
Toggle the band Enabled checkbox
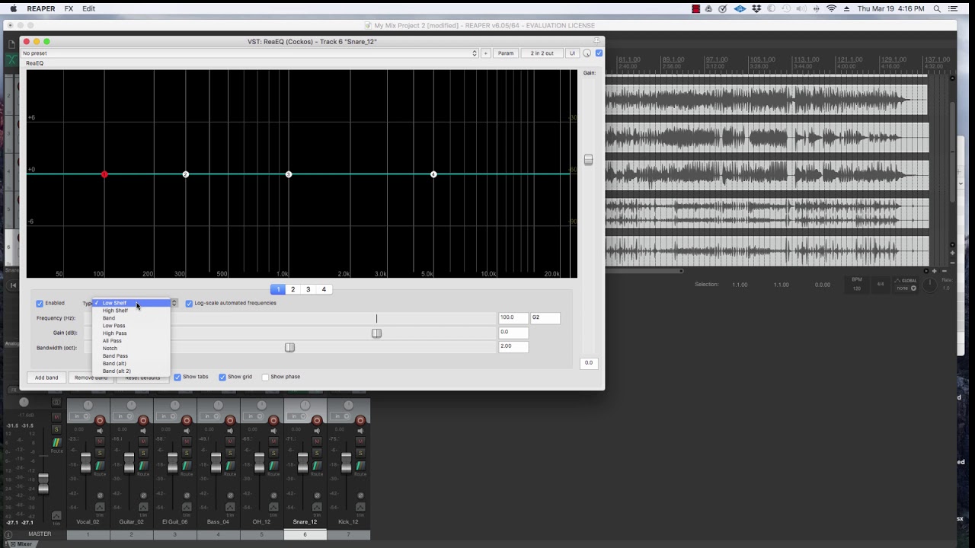pyautogui.click(x=40, y=304)
